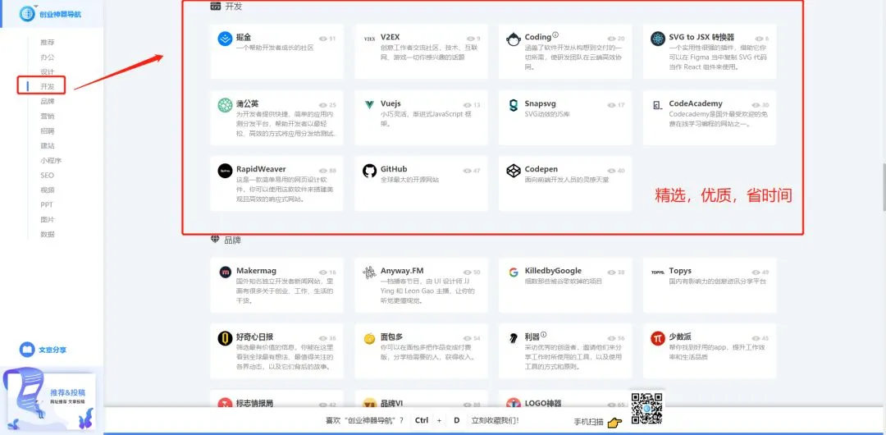Click the 利器 logo icon
Image resolution: width=886 pixels, height=435 pixels.
(514, 339)
